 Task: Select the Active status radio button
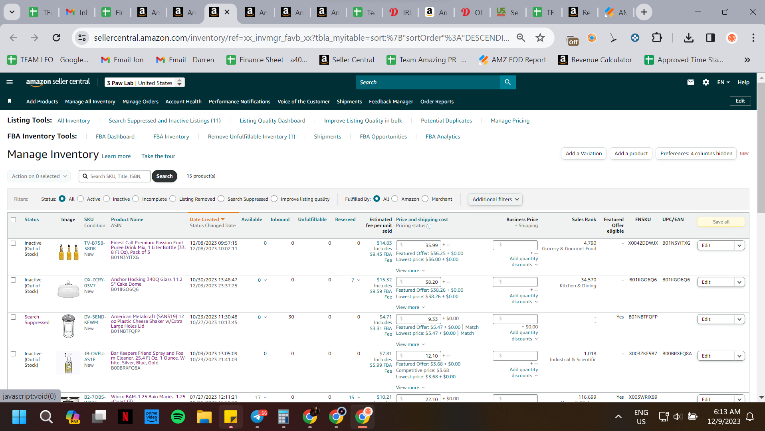point(81,199)
